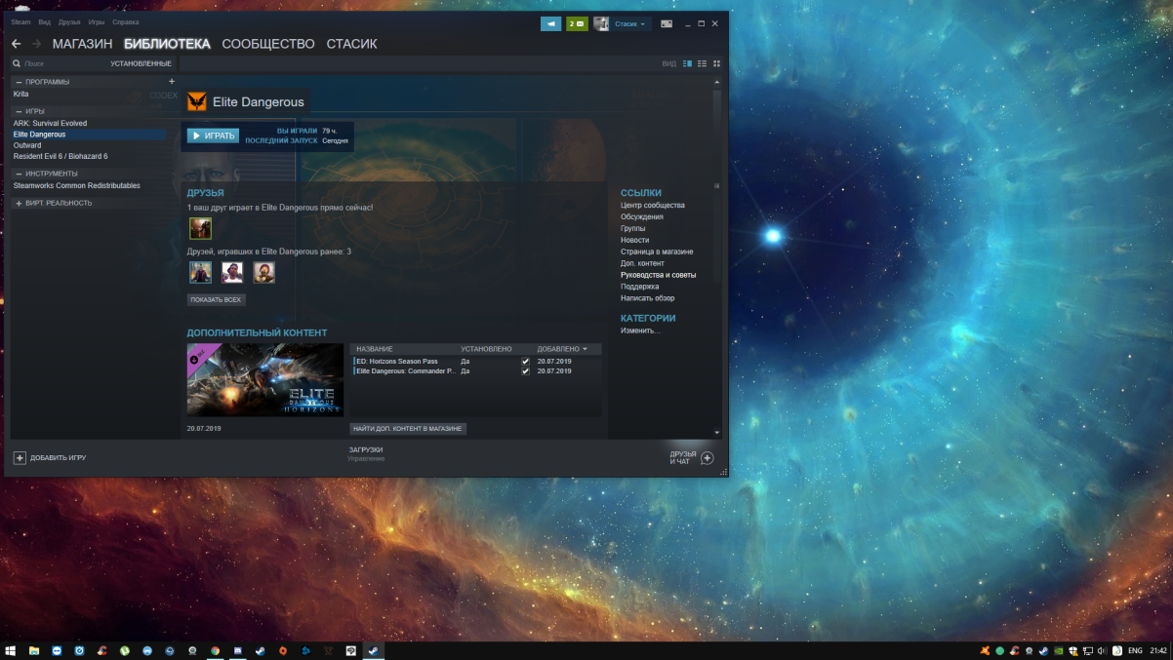The height and width of the screenshot is (660, 1173).
Task: Open the Установленные filter dropdown
Action: (x=141, y=63)
